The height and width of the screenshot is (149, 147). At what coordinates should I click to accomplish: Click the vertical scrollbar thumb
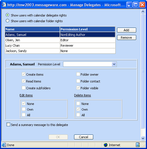[x=143, y=71]
